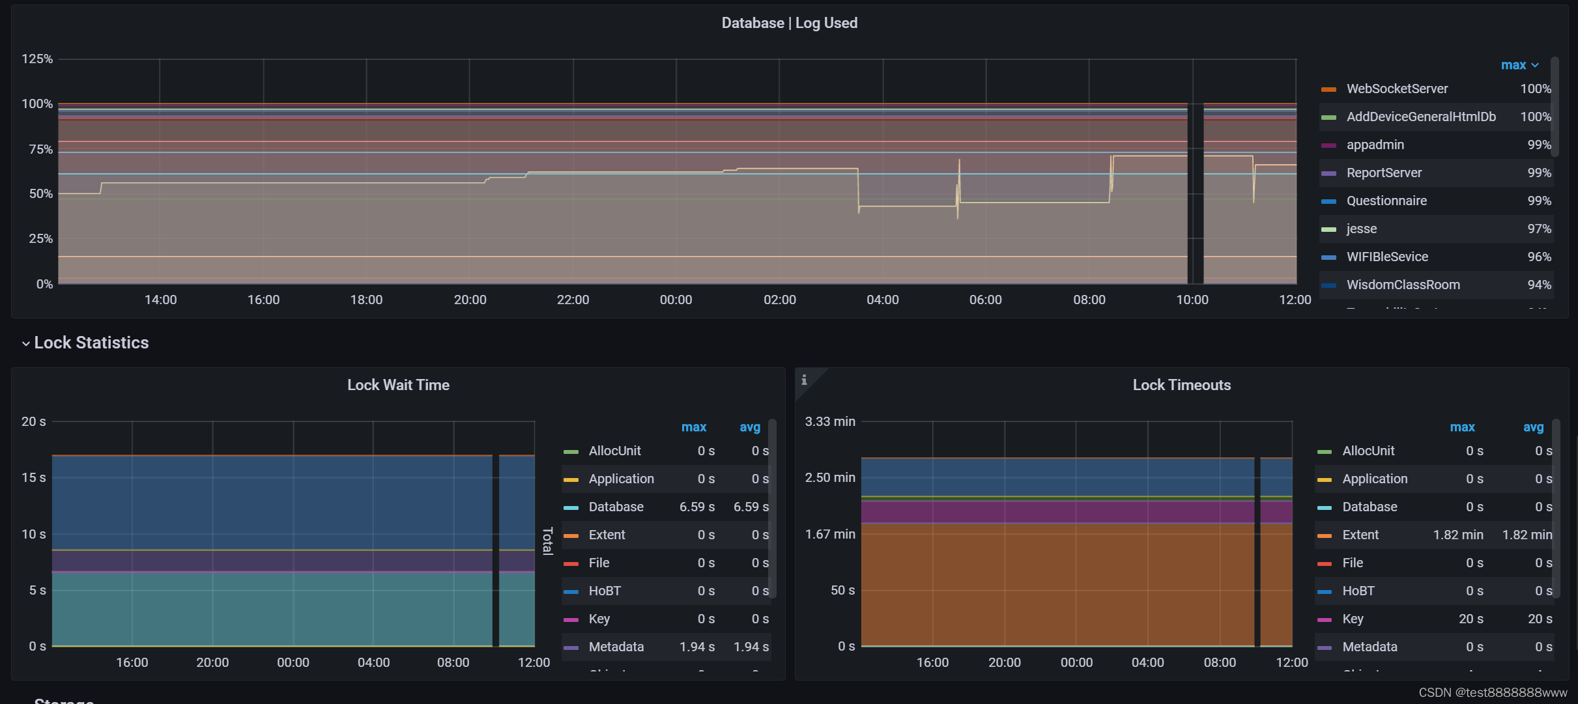Image resolution: width=1578 pixels, height=704 pixels.
Task: Click the Metadata color icon in Lock Wait Time legend
Action: click(571, 647)
